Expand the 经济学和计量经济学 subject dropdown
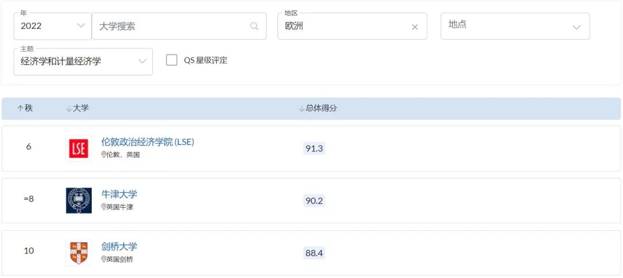 pos(83,62)
